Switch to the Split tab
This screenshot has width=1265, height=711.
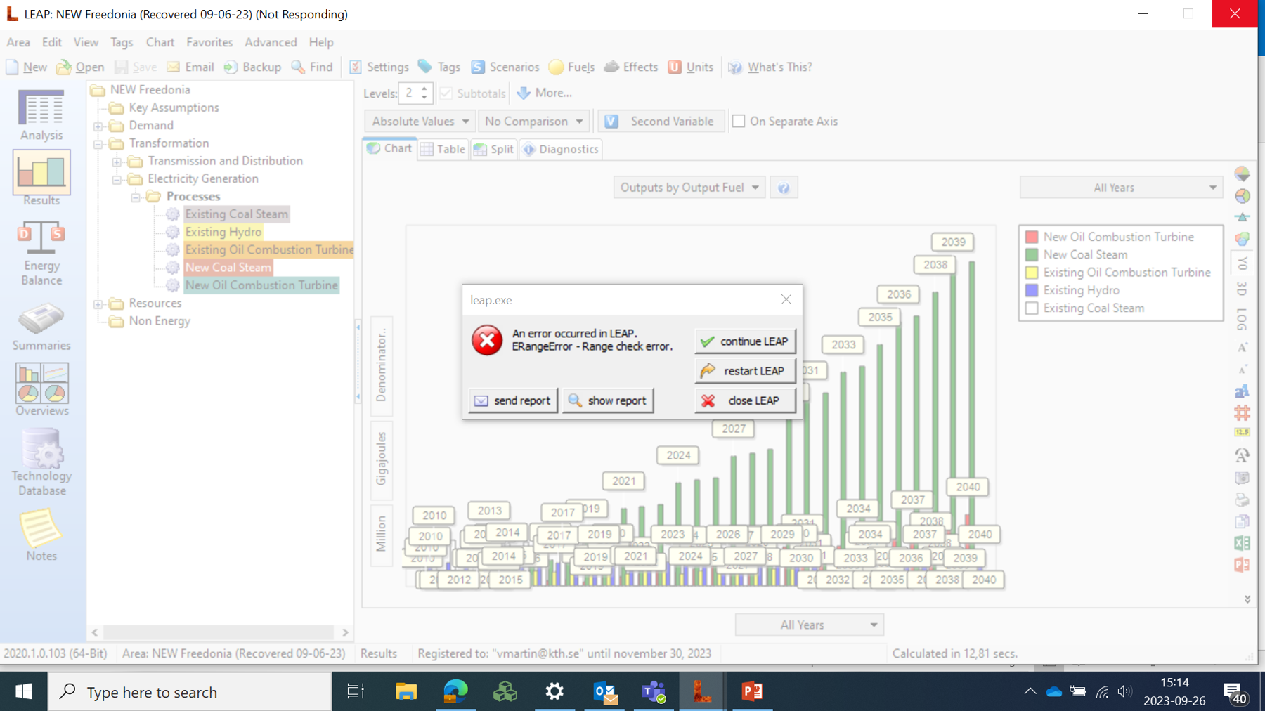[494, 149]
